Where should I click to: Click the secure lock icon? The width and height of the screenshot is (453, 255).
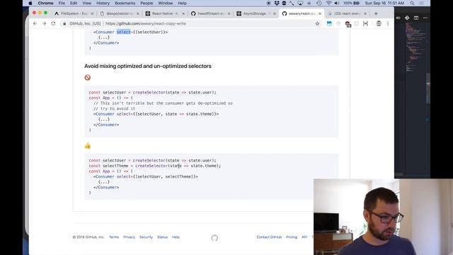coord(64,23)
